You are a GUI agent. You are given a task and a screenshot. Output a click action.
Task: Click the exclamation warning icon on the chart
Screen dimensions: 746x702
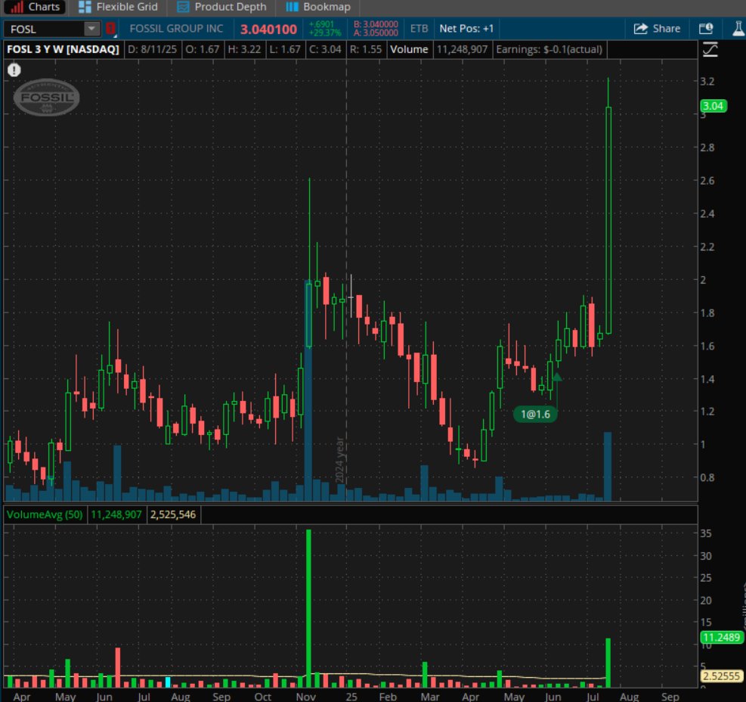[x=14, y=70]
